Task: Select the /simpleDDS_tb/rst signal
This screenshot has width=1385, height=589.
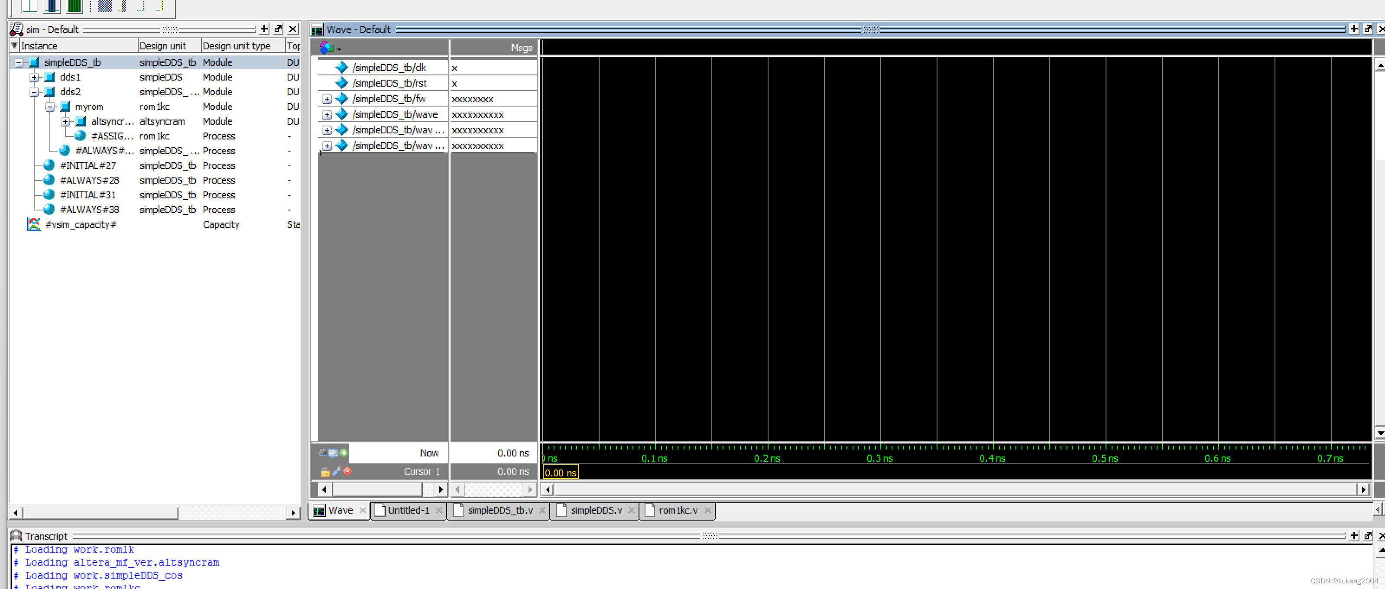Action: (x=389, y=83)
